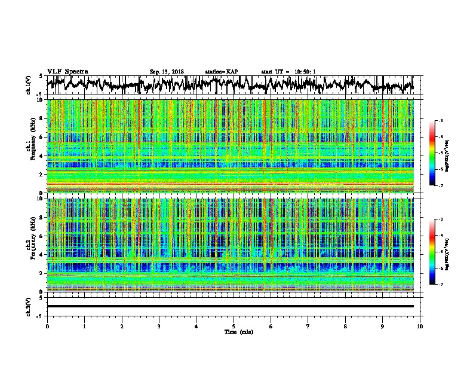Click the "4" tick on the time axis
473x366 pixels.
(x=196, y=327)
